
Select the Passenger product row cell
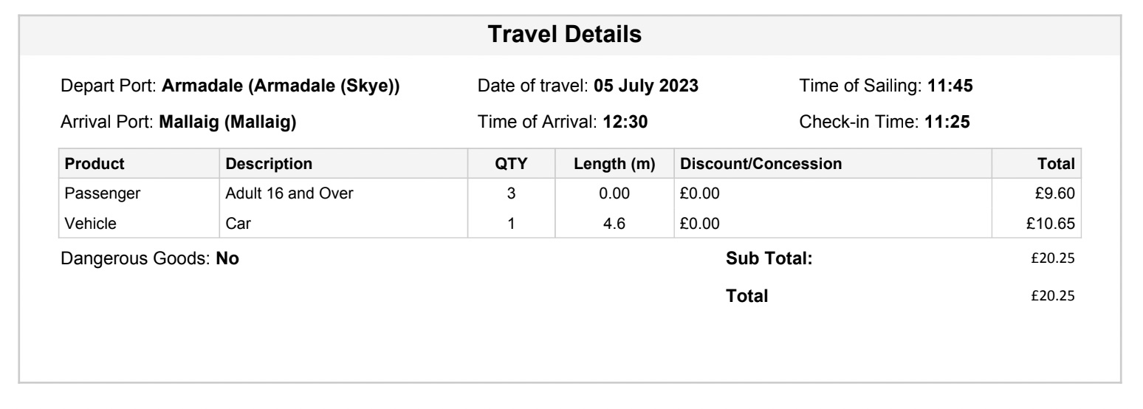(x=103, y=194)
